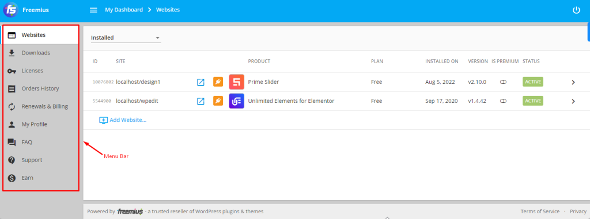Viewport: 590px width, 219px height.
Task: Toggle Is Premium switch for Prime Slider
Action: [504, 82]
